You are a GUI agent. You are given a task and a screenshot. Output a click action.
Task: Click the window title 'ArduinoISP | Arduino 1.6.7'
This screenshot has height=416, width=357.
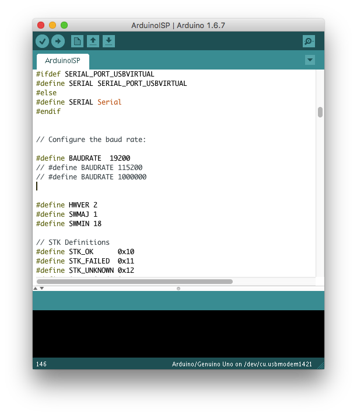click(178, 26)
